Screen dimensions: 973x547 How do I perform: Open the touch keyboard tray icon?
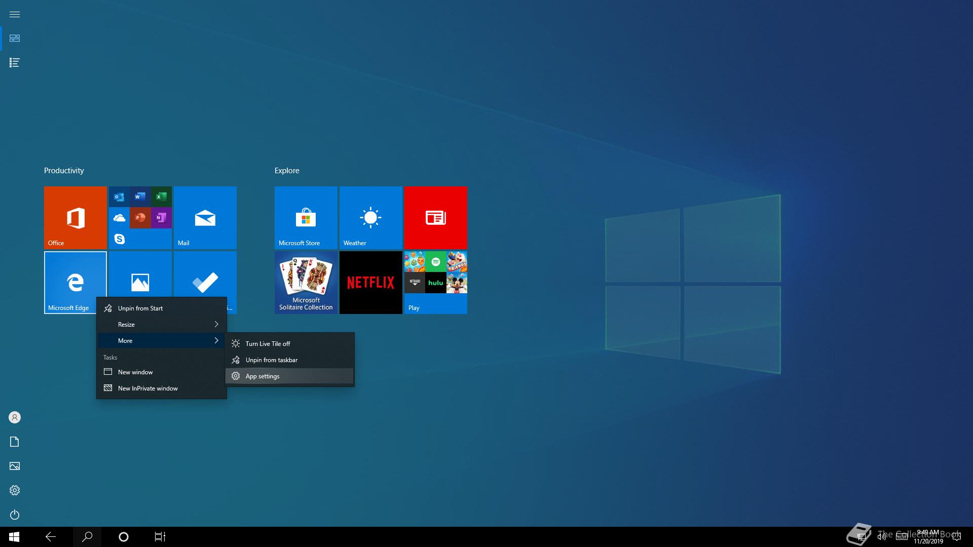pyautogui.click(x=902, y=537)
